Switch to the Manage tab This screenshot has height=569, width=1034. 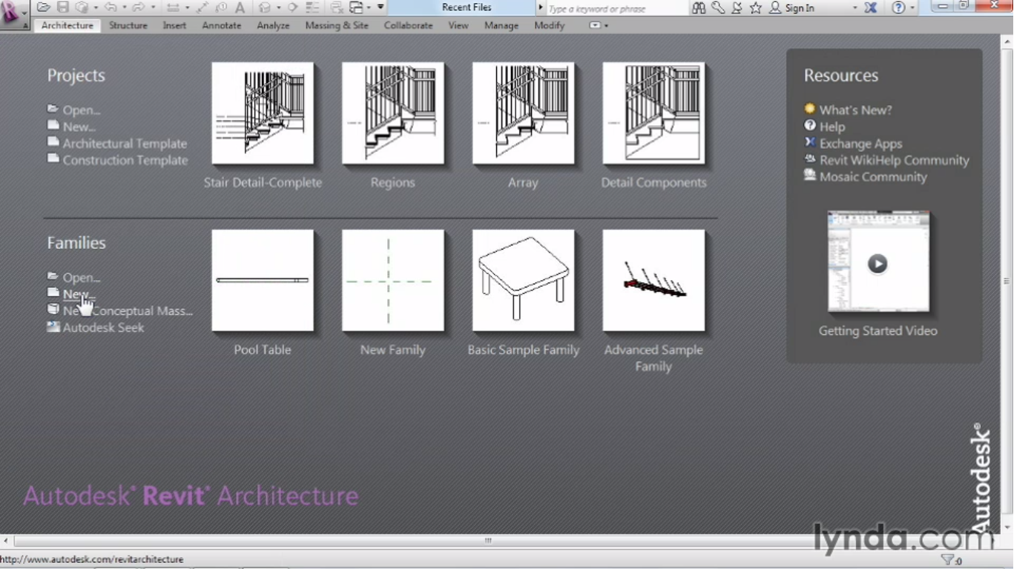501,25
